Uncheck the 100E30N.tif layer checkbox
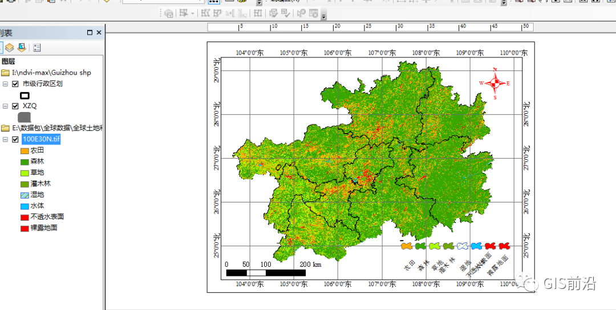This screenshot has height=310, width=616. 15,139
